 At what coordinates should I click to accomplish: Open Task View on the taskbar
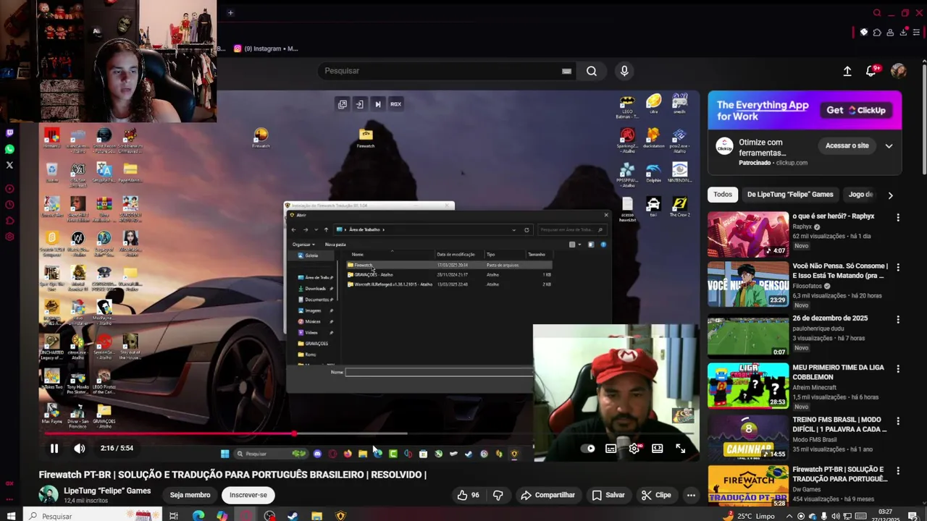[x=174, y=516]
